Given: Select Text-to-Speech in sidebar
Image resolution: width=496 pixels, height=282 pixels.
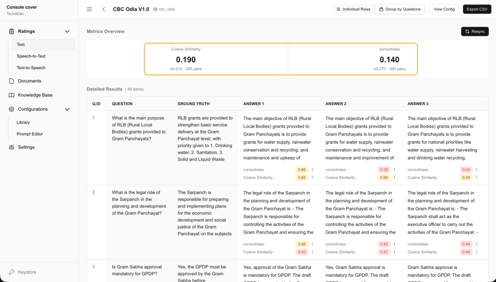Looking at the screenshot, I should pyautogui.click(x=31, y=68).
